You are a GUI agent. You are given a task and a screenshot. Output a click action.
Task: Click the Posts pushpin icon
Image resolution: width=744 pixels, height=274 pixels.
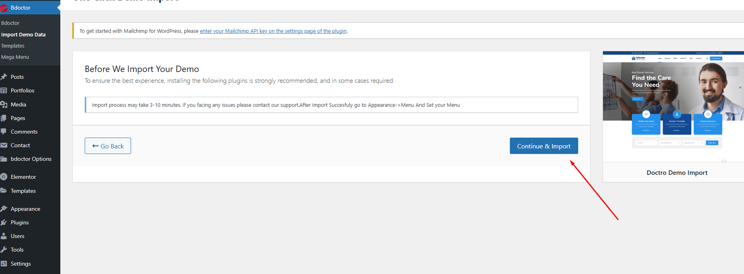pos(4,77)
